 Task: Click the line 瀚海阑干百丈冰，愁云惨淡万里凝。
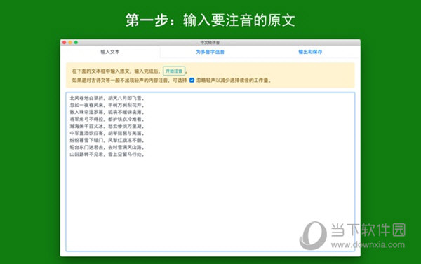point(107,126)
